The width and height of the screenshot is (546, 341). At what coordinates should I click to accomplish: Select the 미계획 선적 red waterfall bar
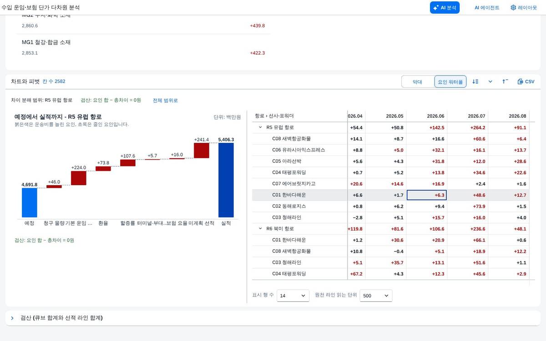202,150
